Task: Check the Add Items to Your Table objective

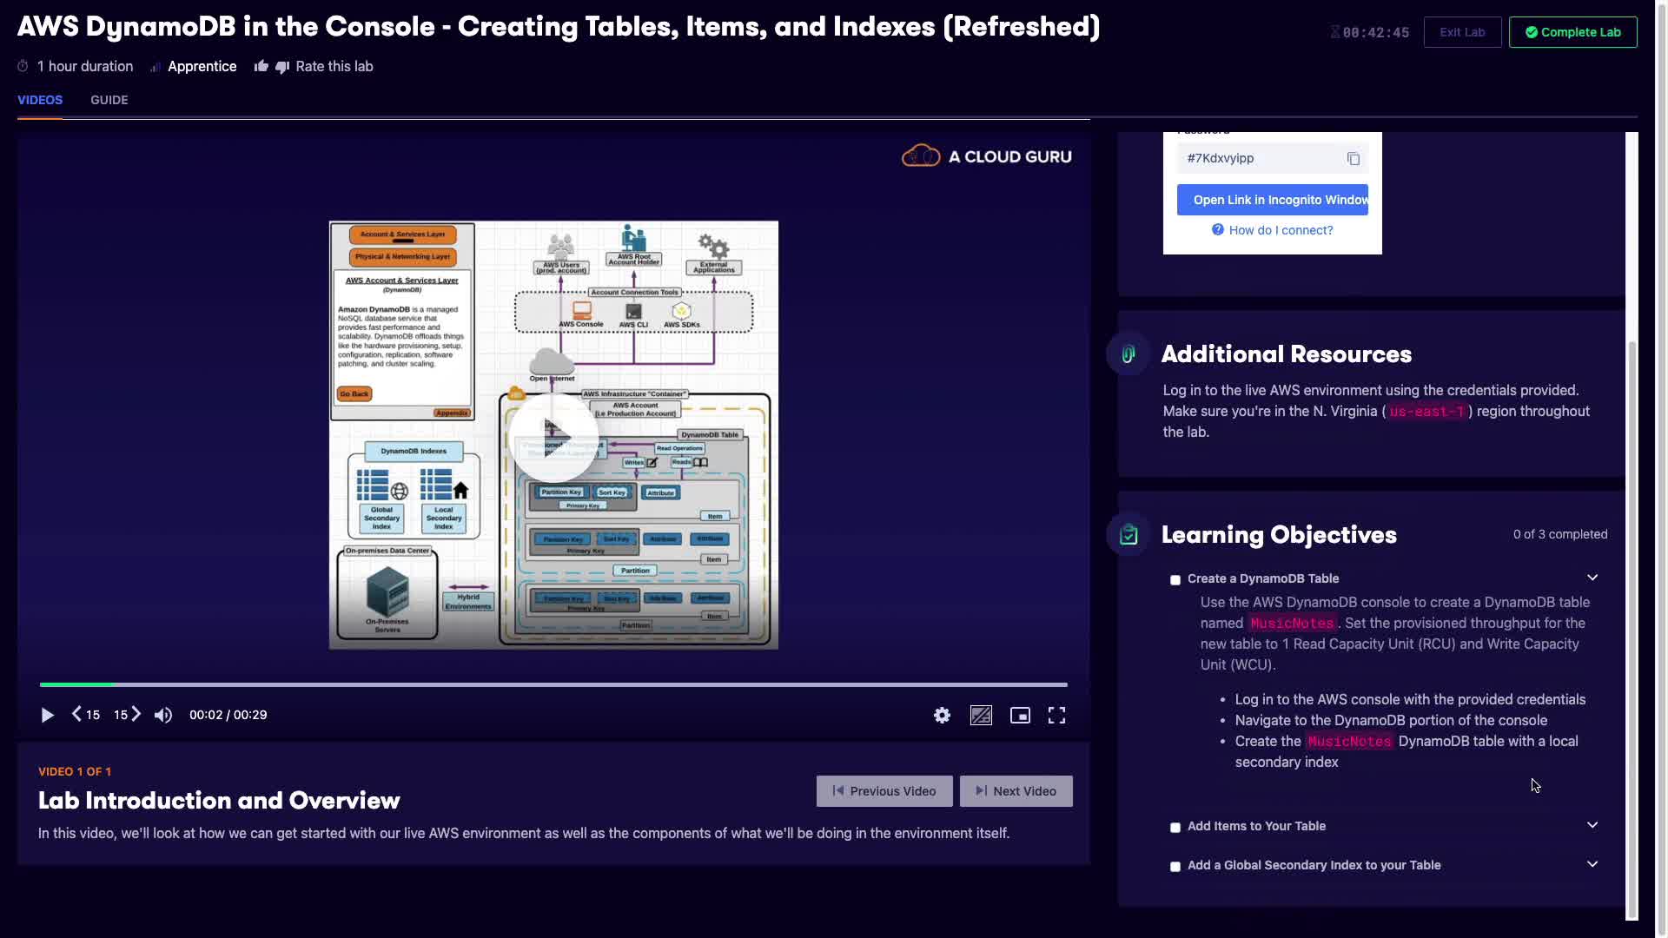Action: (1175, 828)
